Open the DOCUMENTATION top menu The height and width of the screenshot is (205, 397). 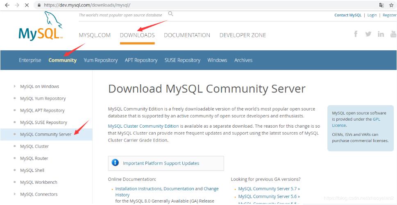[x=187, y=35]
